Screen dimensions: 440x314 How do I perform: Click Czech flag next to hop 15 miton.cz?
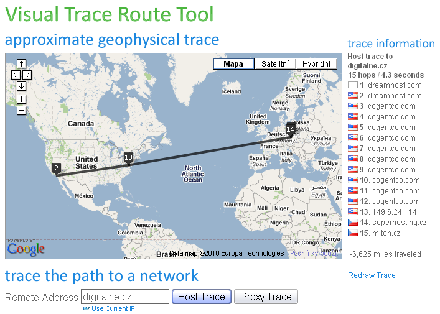pos(353,233)
